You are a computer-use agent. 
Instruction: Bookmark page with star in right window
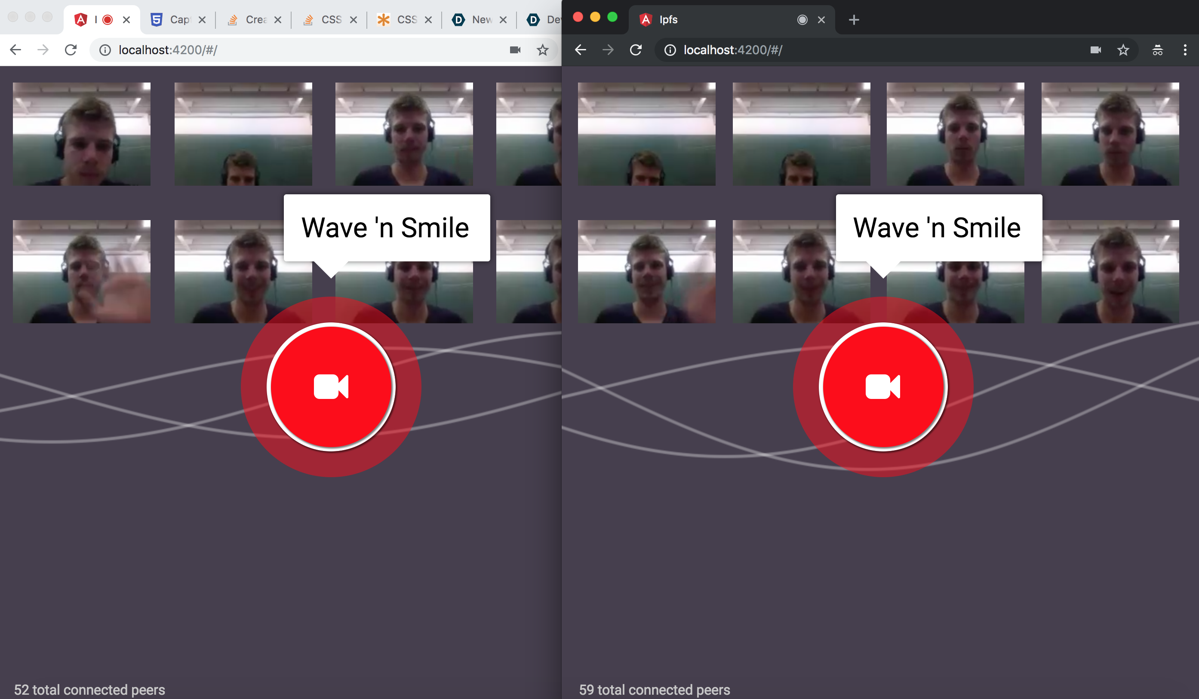pos(1123,50)
